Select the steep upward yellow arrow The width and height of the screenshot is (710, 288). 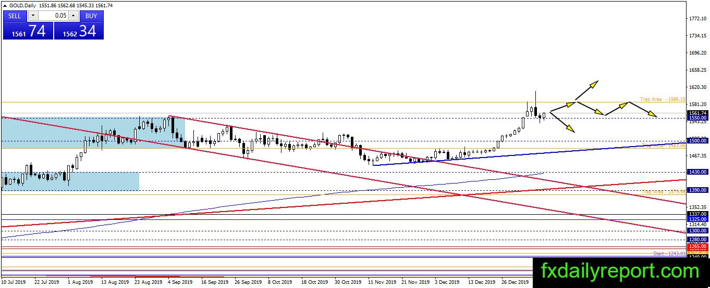(x=587, y=90)
